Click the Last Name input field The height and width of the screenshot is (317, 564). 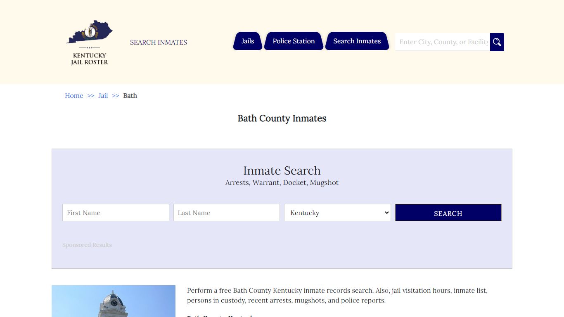tap(227, 213)
